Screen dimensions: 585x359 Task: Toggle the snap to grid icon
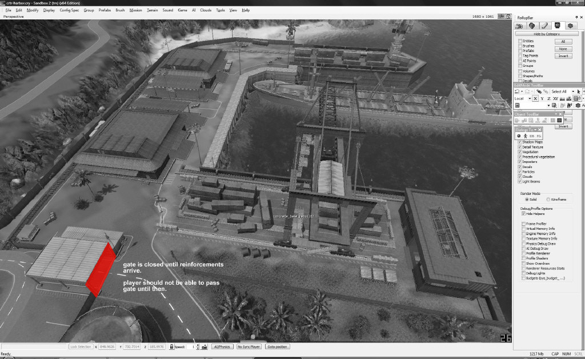coord(576,98)
